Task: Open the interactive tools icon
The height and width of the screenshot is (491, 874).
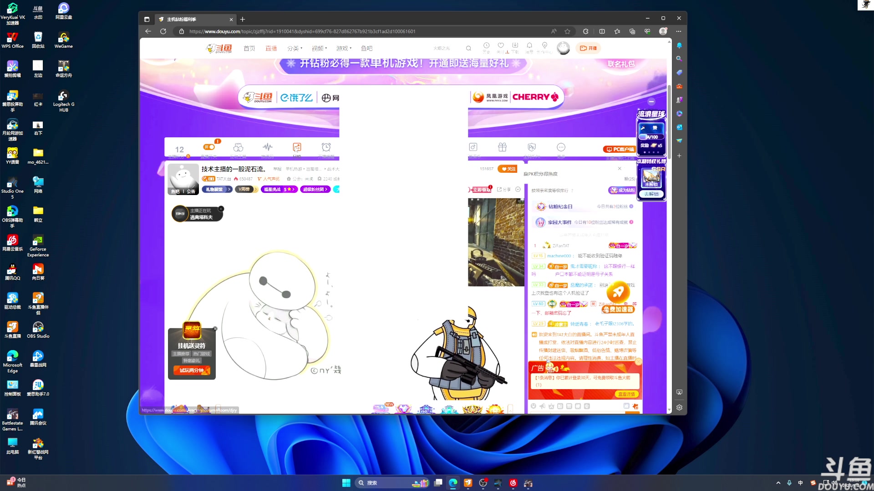Action: [x=238, y=147]
